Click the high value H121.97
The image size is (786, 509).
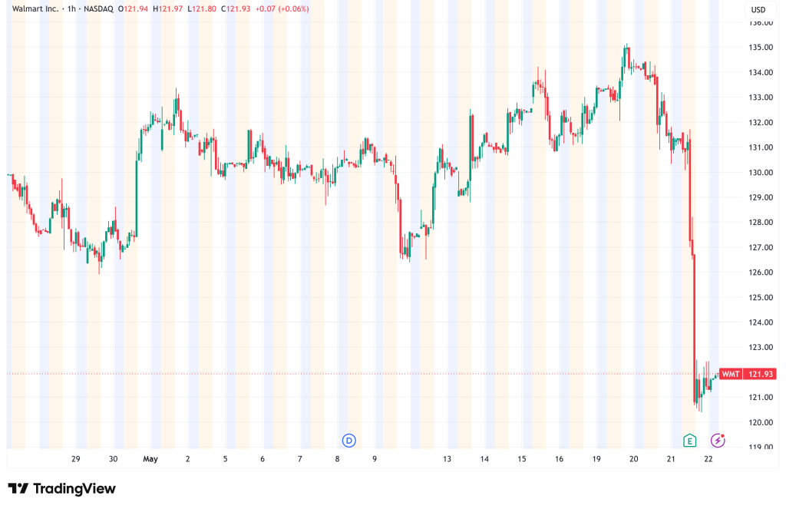click(x=168, y=9)
